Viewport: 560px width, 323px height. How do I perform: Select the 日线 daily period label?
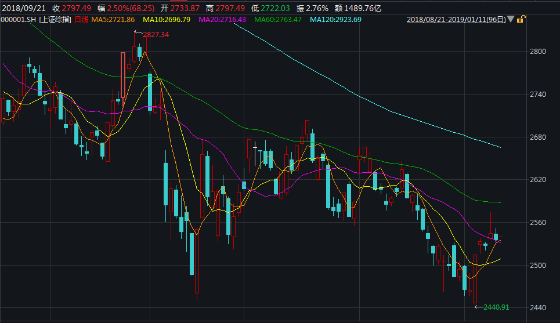[x=81, y=20]
